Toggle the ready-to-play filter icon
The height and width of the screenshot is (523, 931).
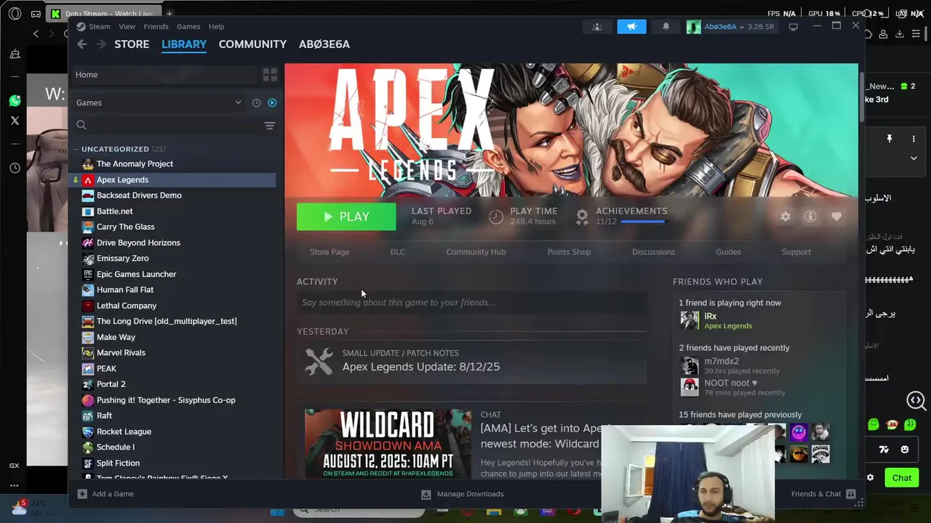point(272,103)
